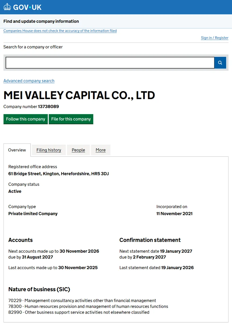
Task: Open the Companies House accuracy disclaimer link
Action: pos(60,31)
